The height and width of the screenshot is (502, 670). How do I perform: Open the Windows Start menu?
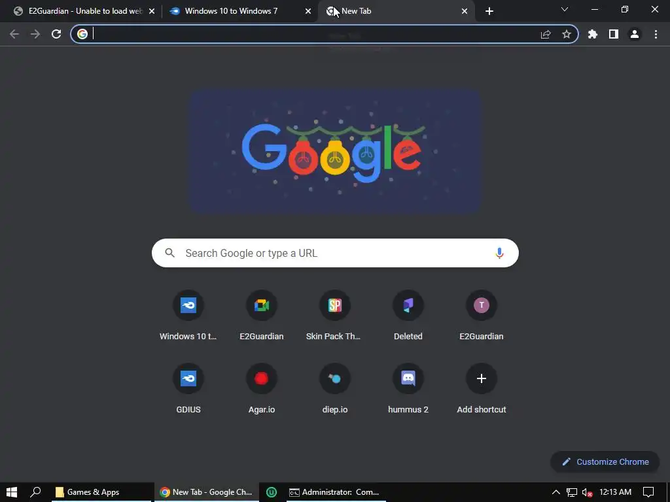tap(12, 492)
